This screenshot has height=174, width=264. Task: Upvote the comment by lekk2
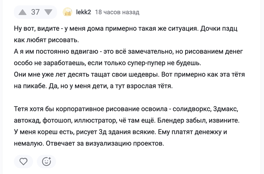[x=23, y=12]
